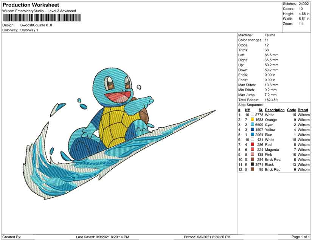
Task: Click the Magenta color swatch
Action: coord(253,149)
